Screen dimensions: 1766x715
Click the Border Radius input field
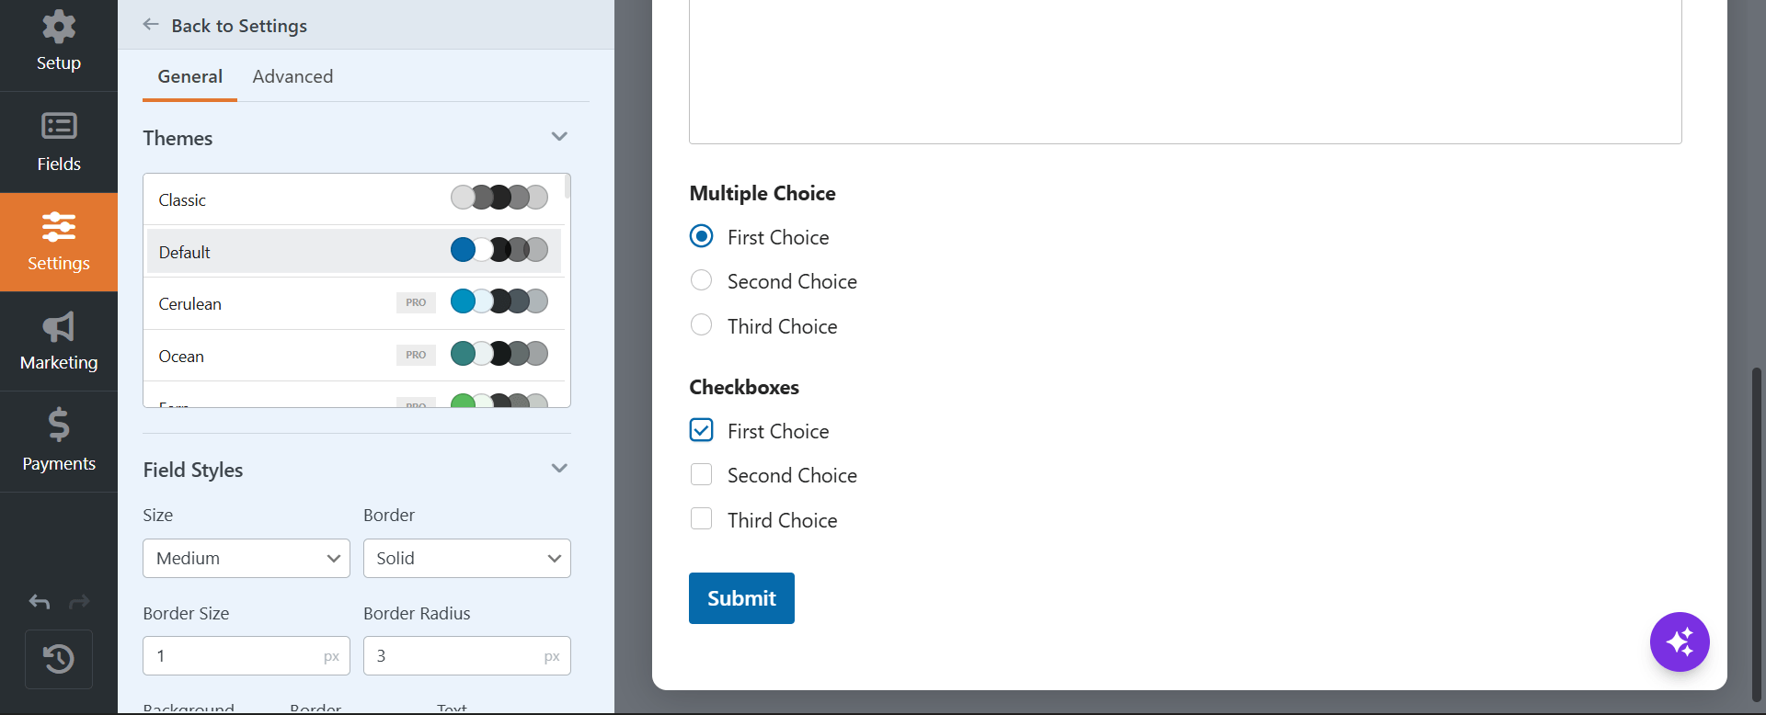(467, 656)
